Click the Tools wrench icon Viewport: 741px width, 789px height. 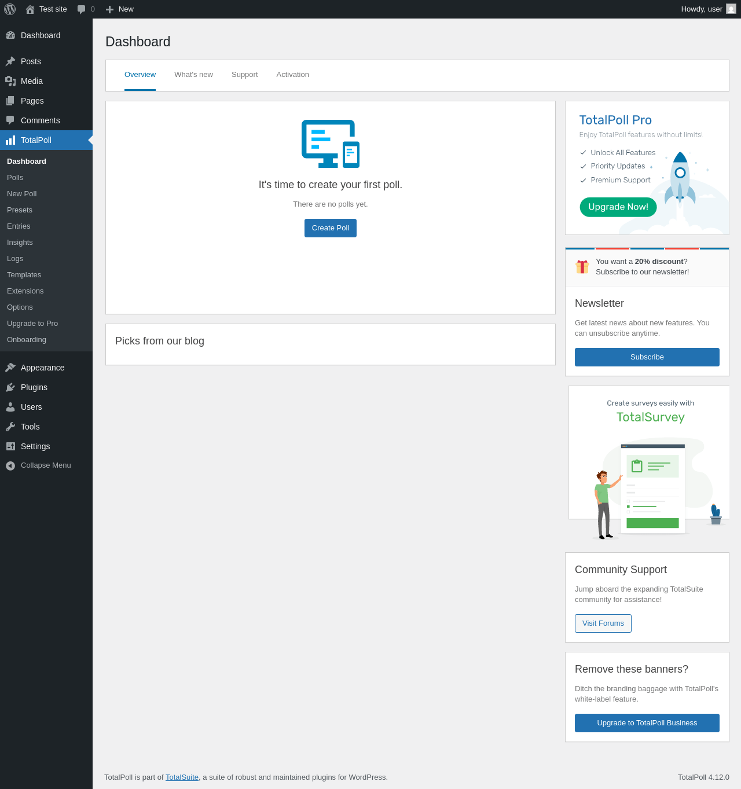10,427
